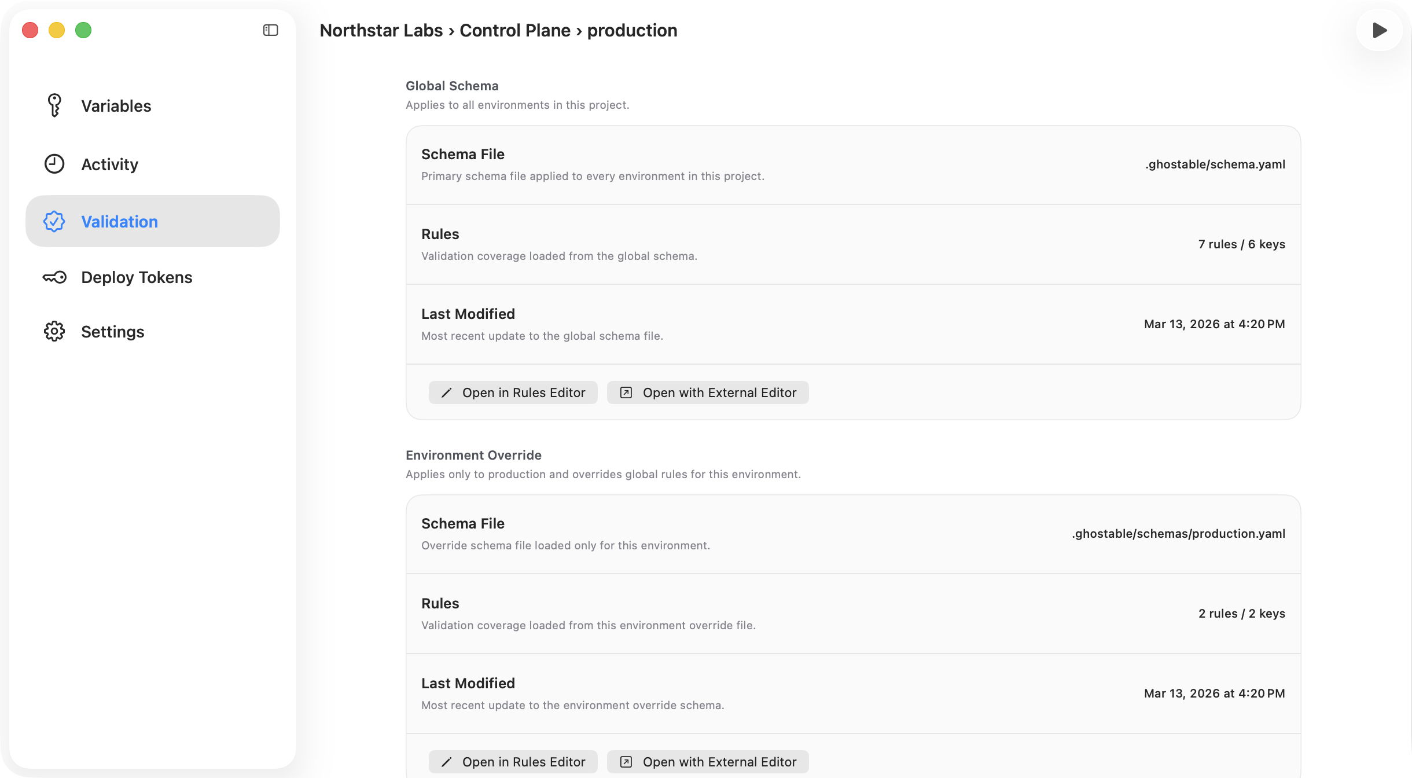Select production in the breadcrumb path

pyautogui.click(x=632, y=30)
